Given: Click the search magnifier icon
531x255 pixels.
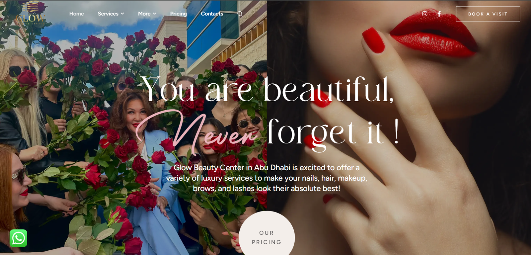Looking at the screenshot, I should point(240,14).
